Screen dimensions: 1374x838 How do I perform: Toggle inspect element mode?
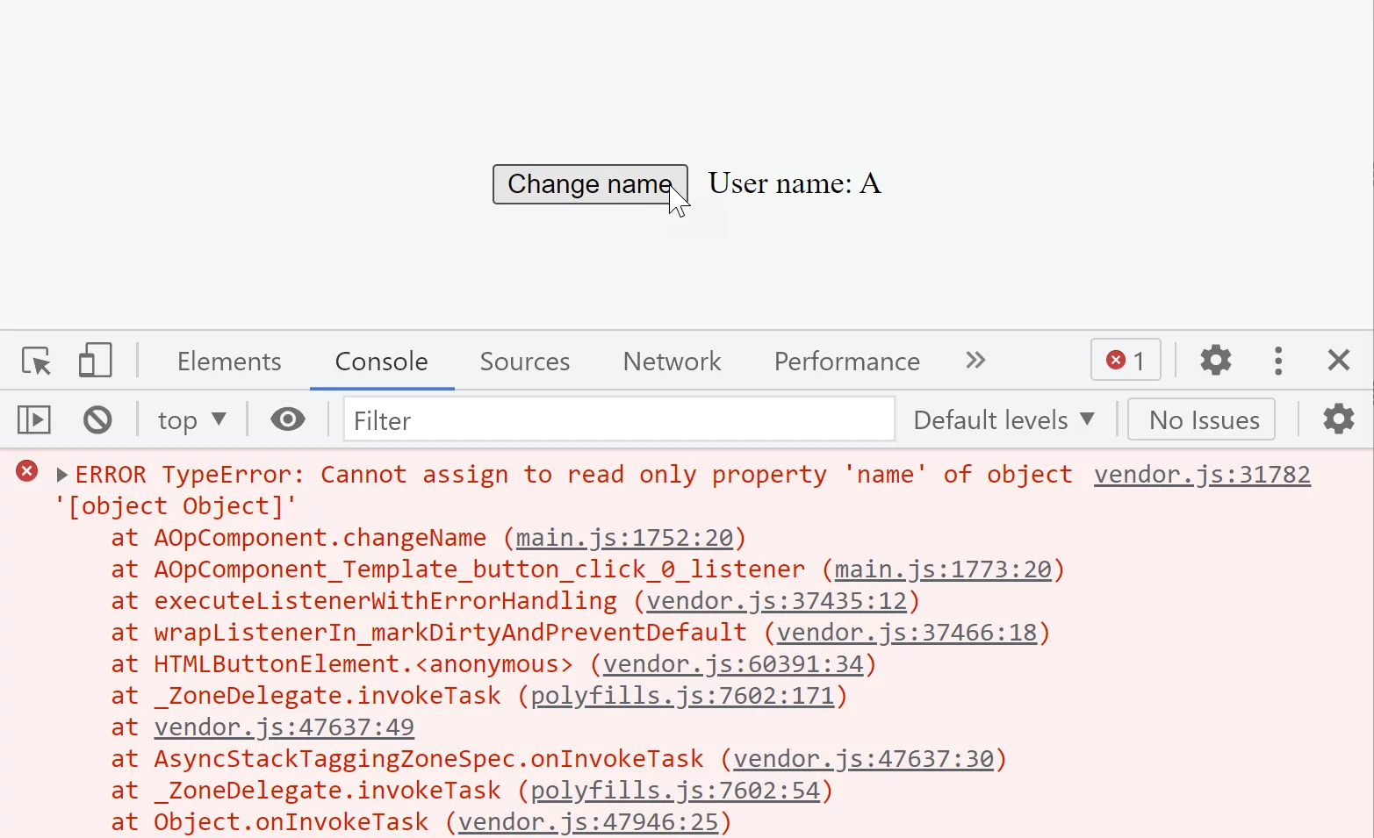(x=35, y=360)
